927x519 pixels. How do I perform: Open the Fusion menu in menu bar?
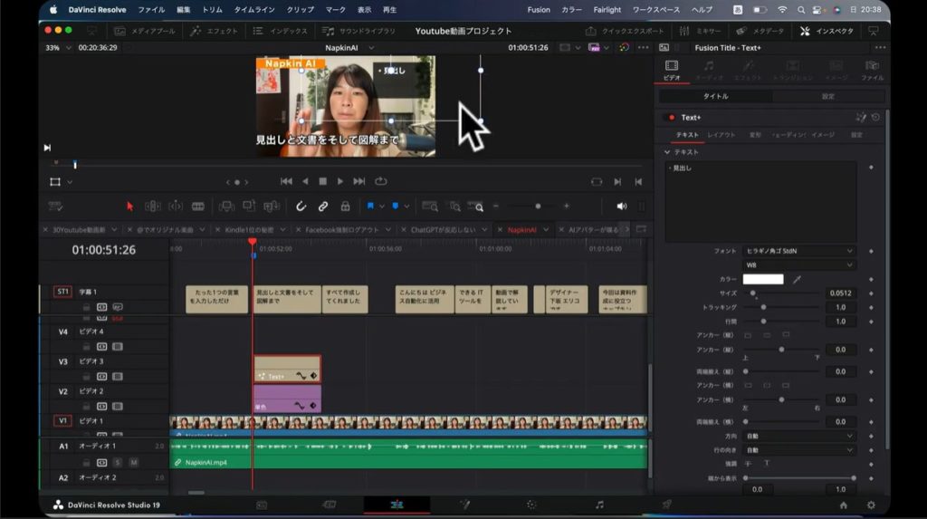point(539,10)
